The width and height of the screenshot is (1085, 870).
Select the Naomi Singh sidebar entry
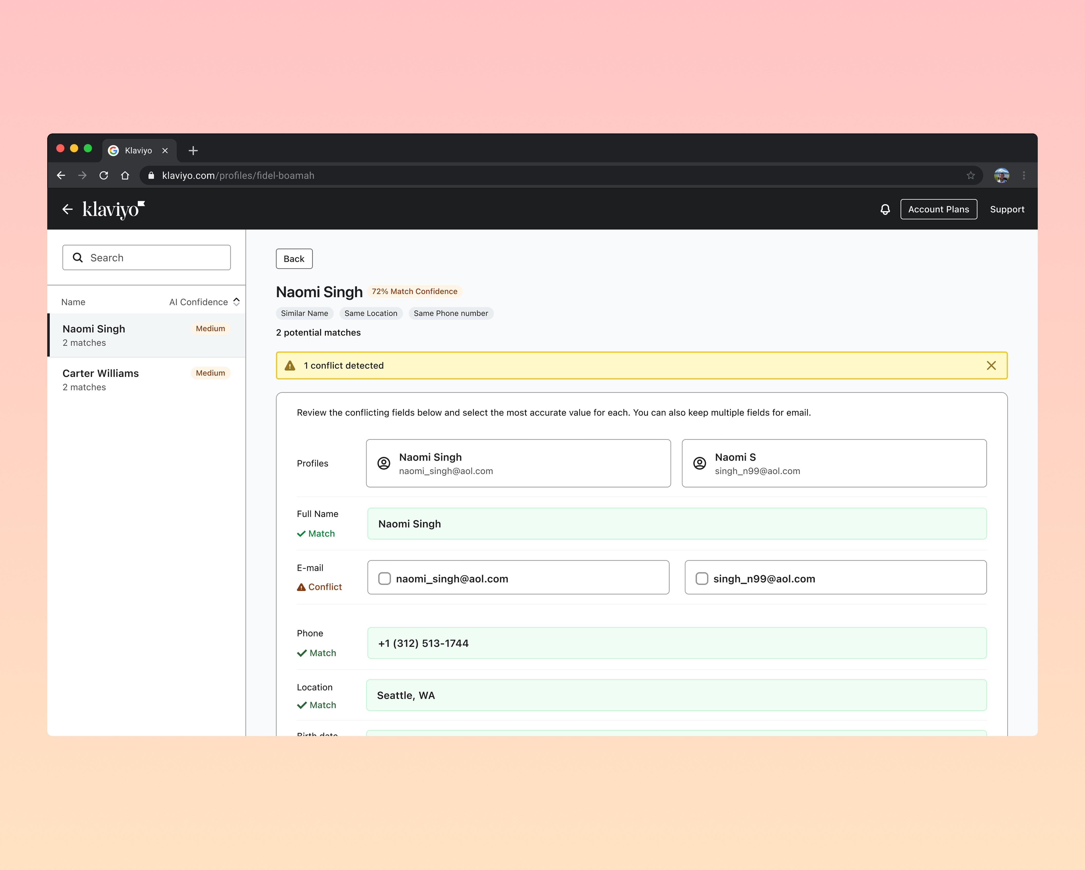(146, 335)
